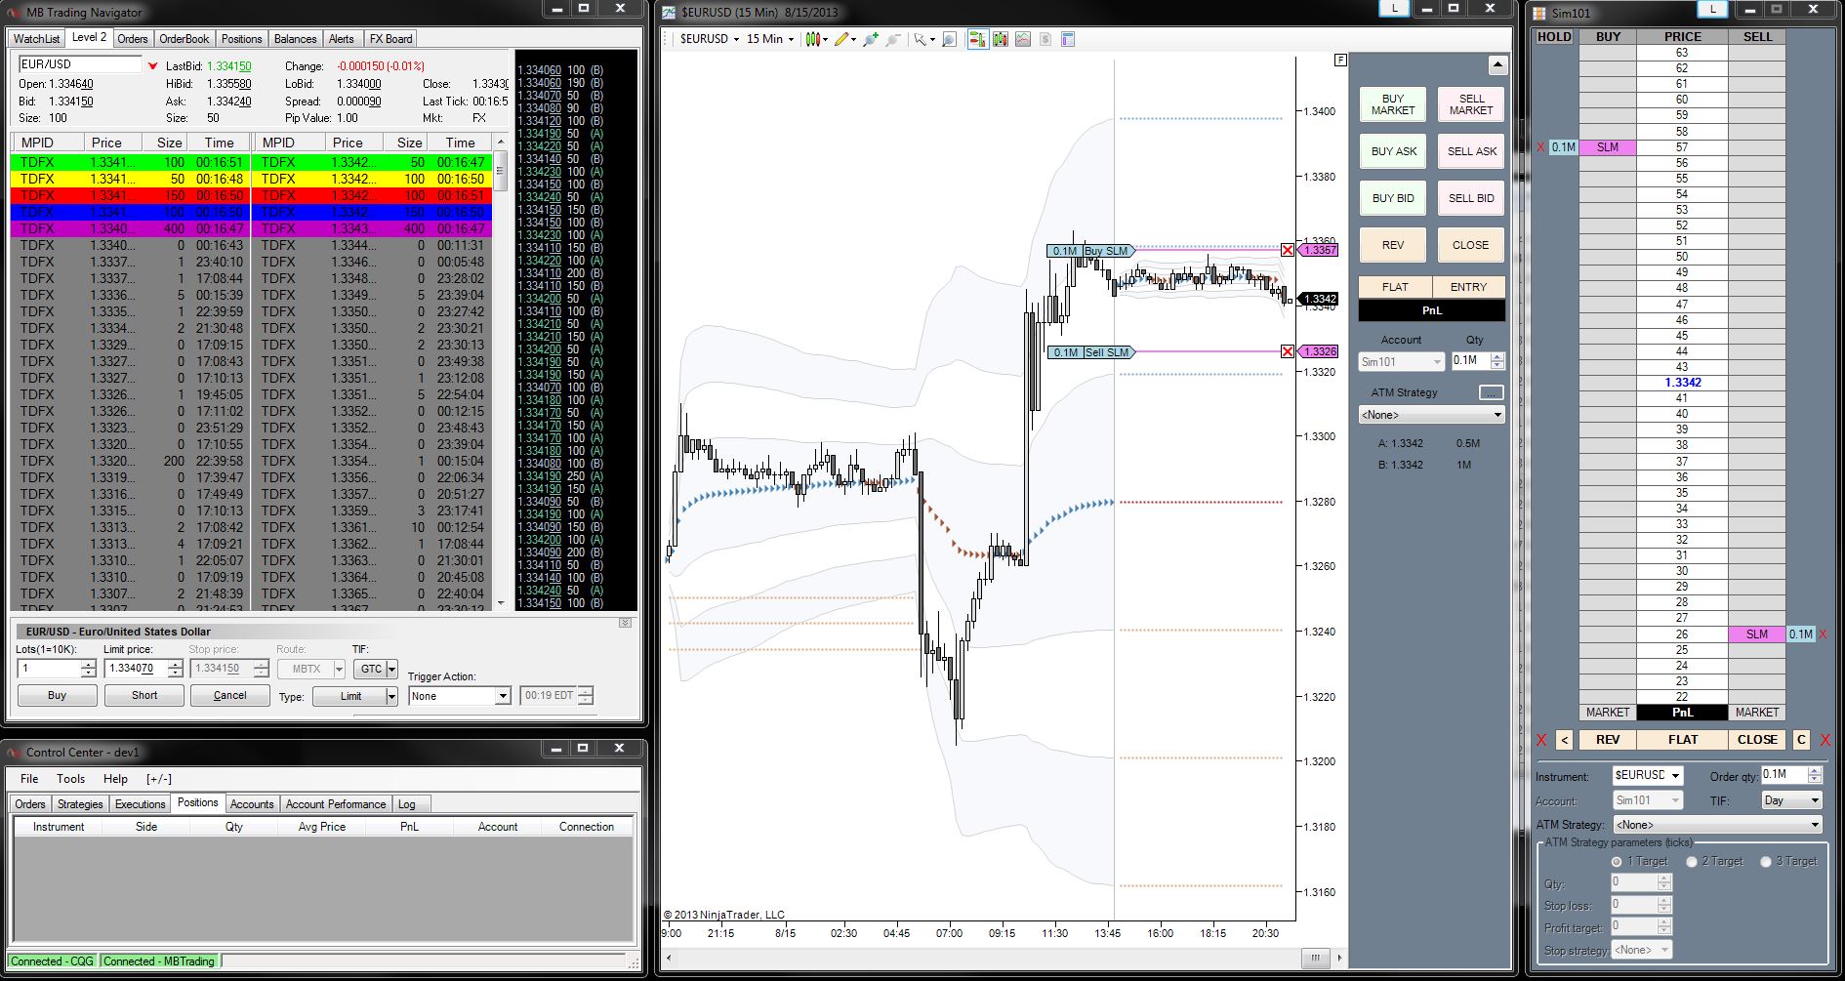Click the Qty field in Chart Trader
Image resolution: width=1845 pixels, height=981 pixels.
(1470, 360)
